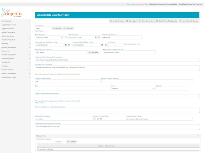Viewport: 204px width, 153px height.
Task: Open the Task Start Date clock picker
Action: point(69,45)
